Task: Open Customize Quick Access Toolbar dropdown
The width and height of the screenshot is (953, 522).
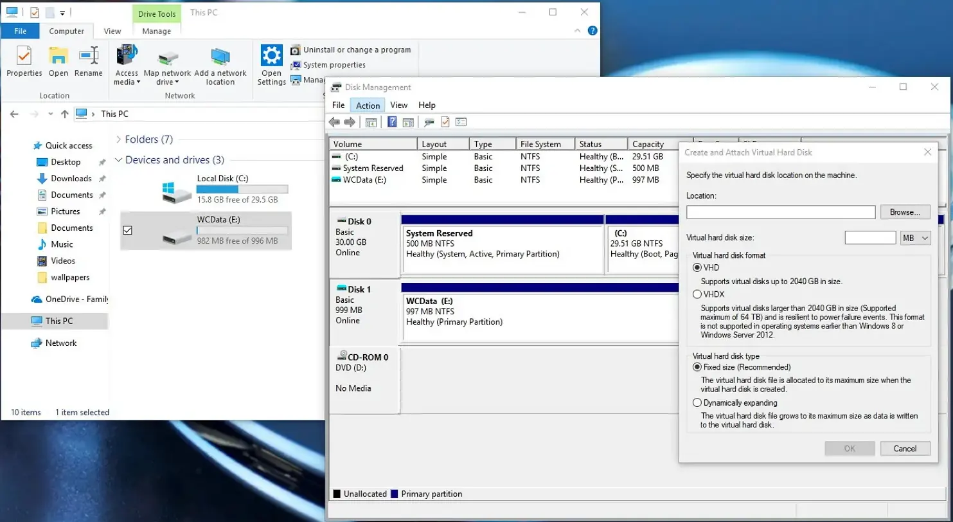Action: coord(62,12)
